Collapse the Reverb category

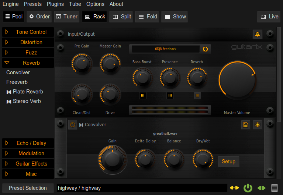pyautogui.click(x=28, y=63)
